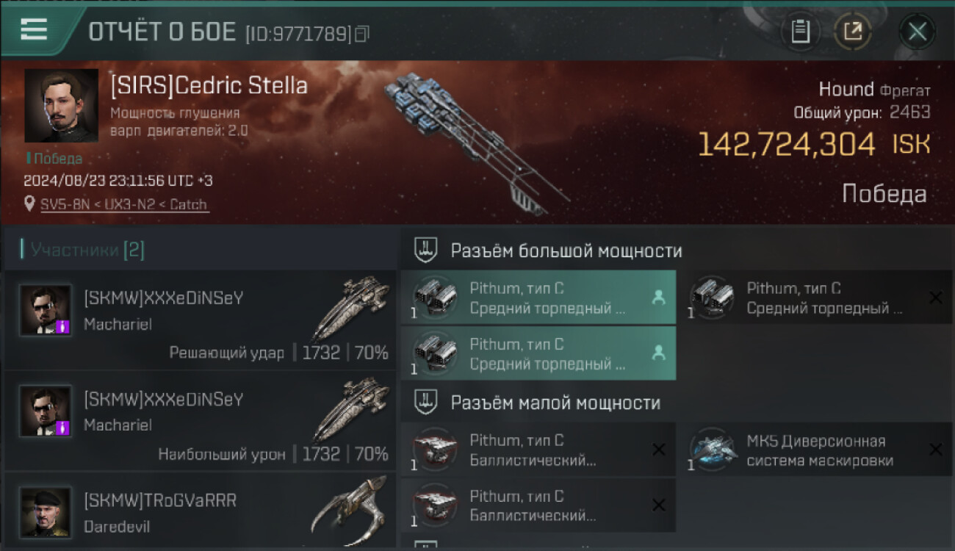Viewport: 955px width, 551px height.
Task: Open Cedric Stella's portrait
Action: coord(61,105)
